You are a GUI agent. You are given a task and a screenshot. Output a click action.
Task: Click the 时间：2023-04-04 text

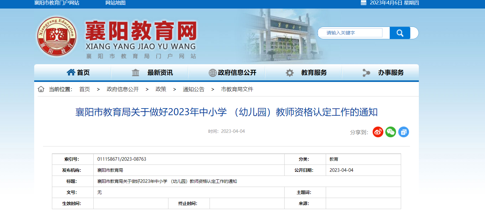[x=226, y=131]
